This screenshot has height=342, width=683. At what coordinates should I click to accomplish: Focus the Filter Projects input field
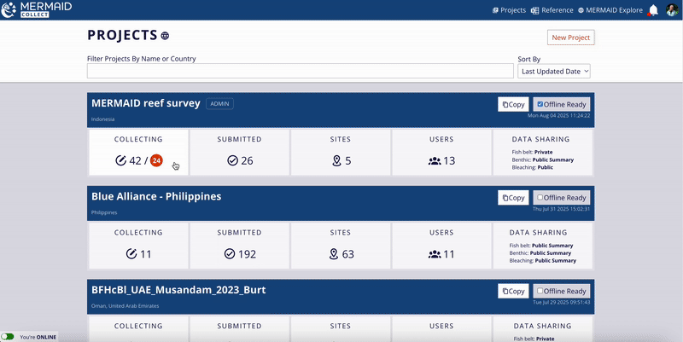(x=301, y=71)
